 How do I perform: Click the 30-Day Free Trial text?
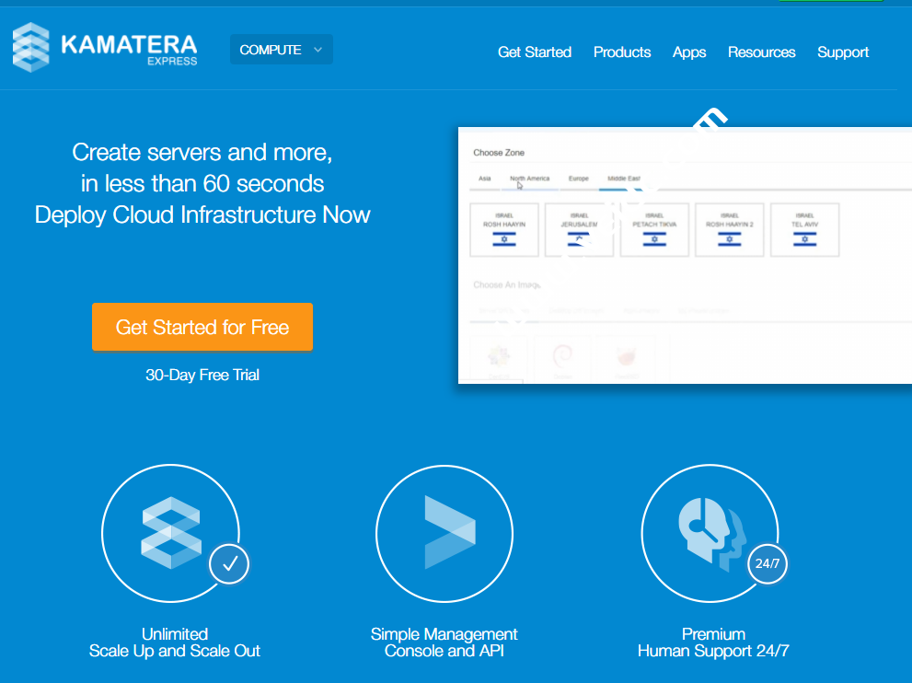coord(202,375)
